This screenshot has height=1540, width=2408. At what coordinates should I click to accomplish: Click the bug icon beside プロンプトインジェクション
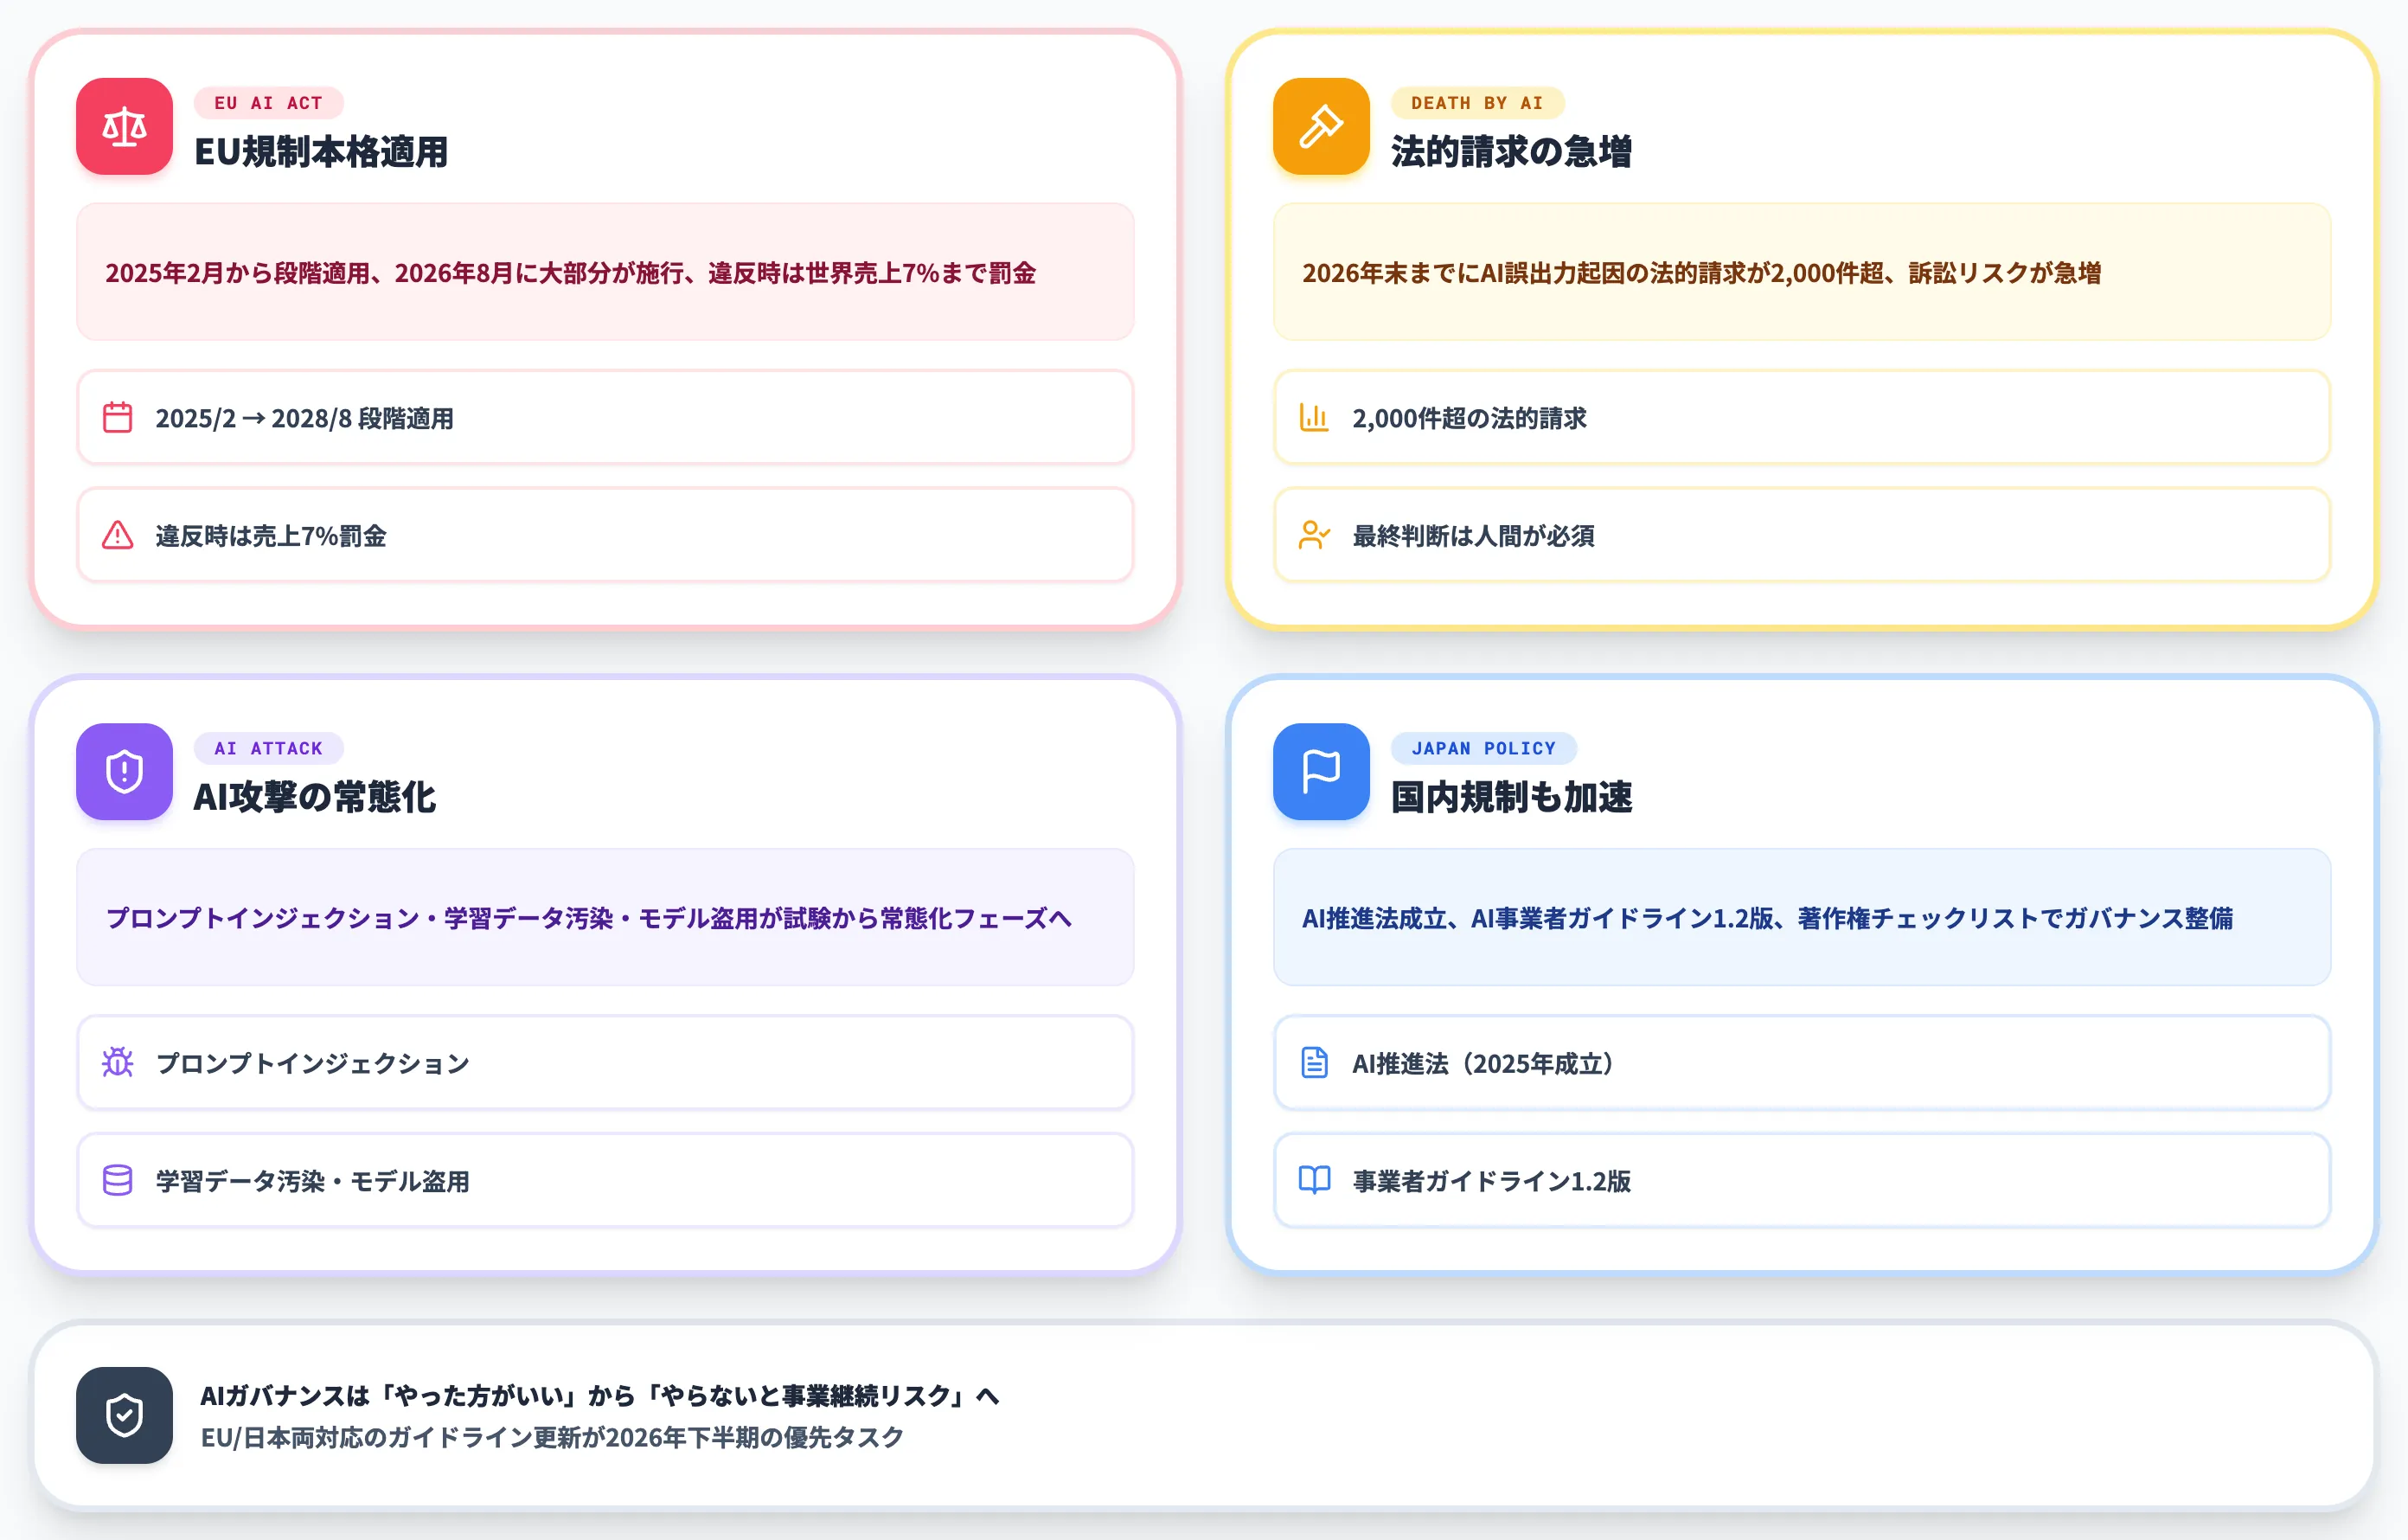coord(118,1062)
